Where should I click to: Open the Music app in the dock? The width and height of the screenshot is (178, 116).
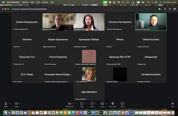77,113
